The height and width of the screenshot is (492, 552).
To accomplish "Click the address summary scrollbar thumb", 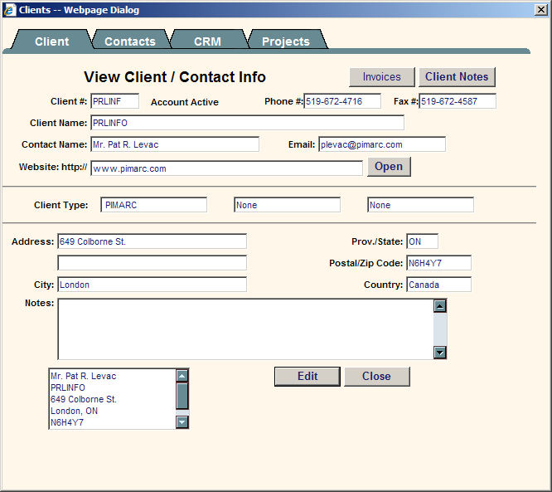I will point(182,396).
